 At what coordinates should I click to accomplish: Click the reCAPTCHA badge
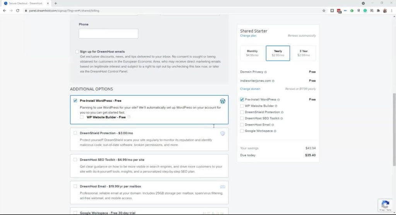(x=386, y=205)
